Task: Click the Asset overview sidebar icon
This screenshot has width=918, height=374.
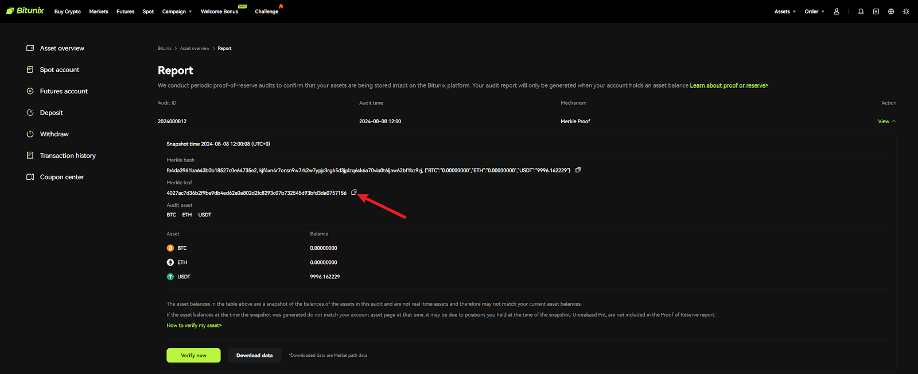Action: coord(30,48)
